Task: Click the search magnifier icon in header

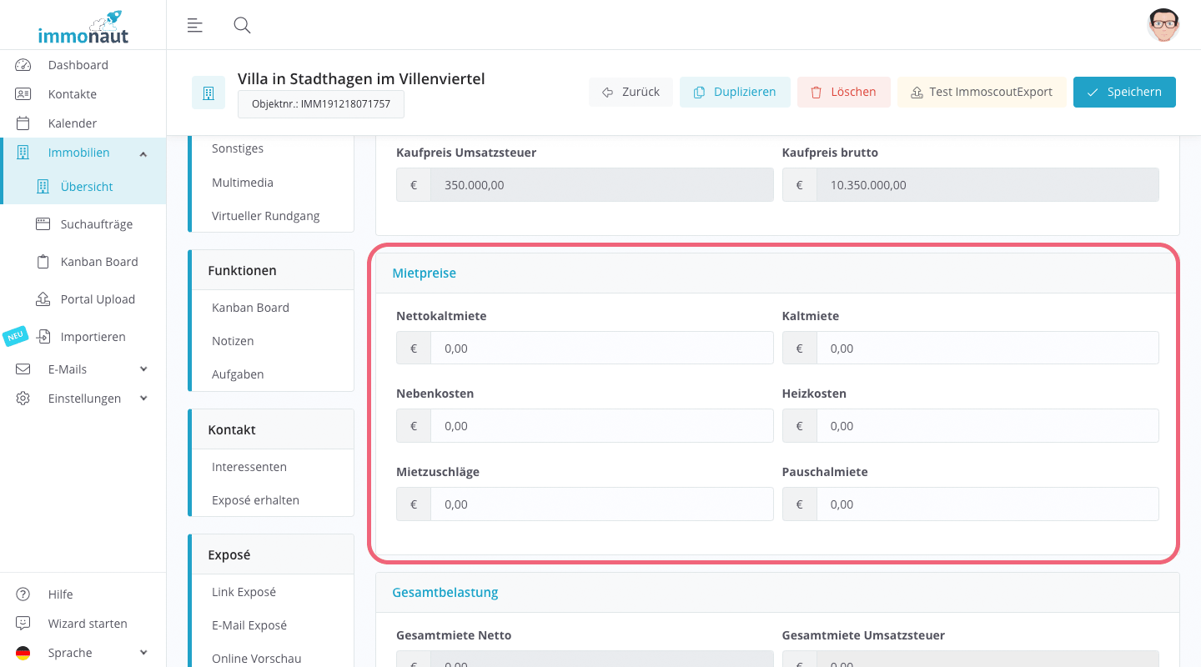Action: pos(242,25)
